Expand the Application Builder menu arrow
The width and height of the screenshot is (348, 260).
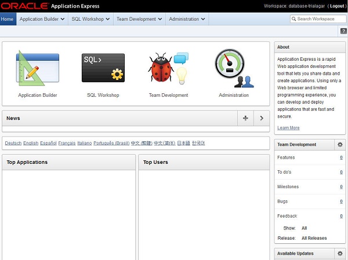click(63, 19)
